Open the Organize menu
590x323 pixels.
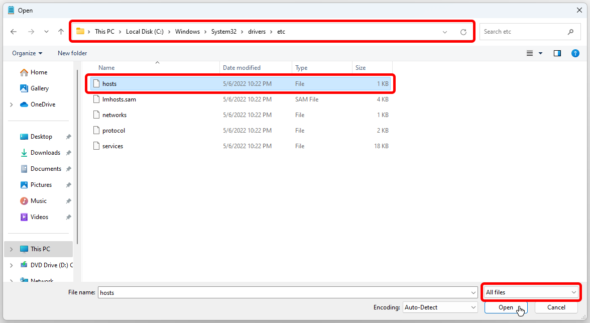pos(27,53)
